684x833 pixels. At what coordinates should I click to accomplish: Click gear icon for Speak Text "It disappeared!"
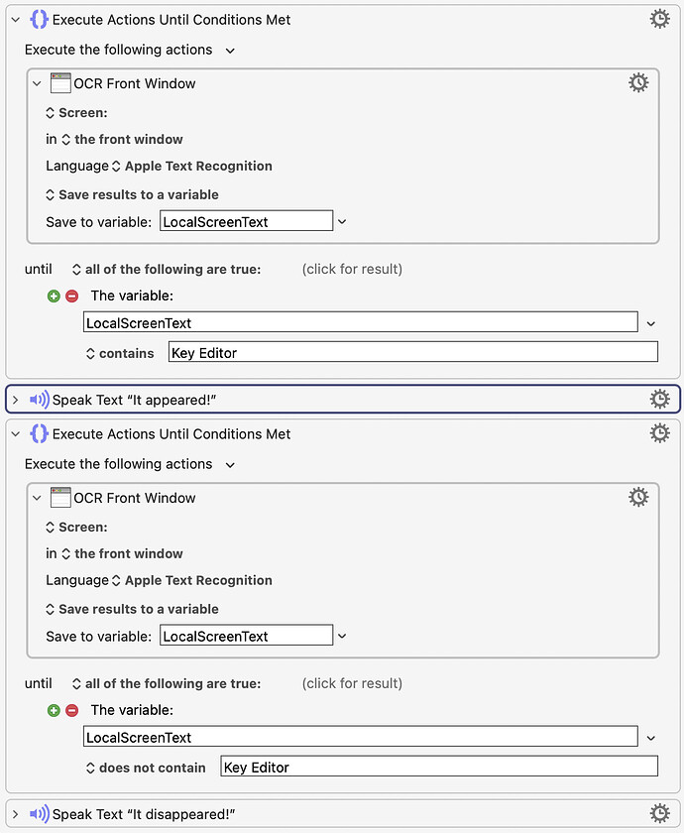pos(659,813)
